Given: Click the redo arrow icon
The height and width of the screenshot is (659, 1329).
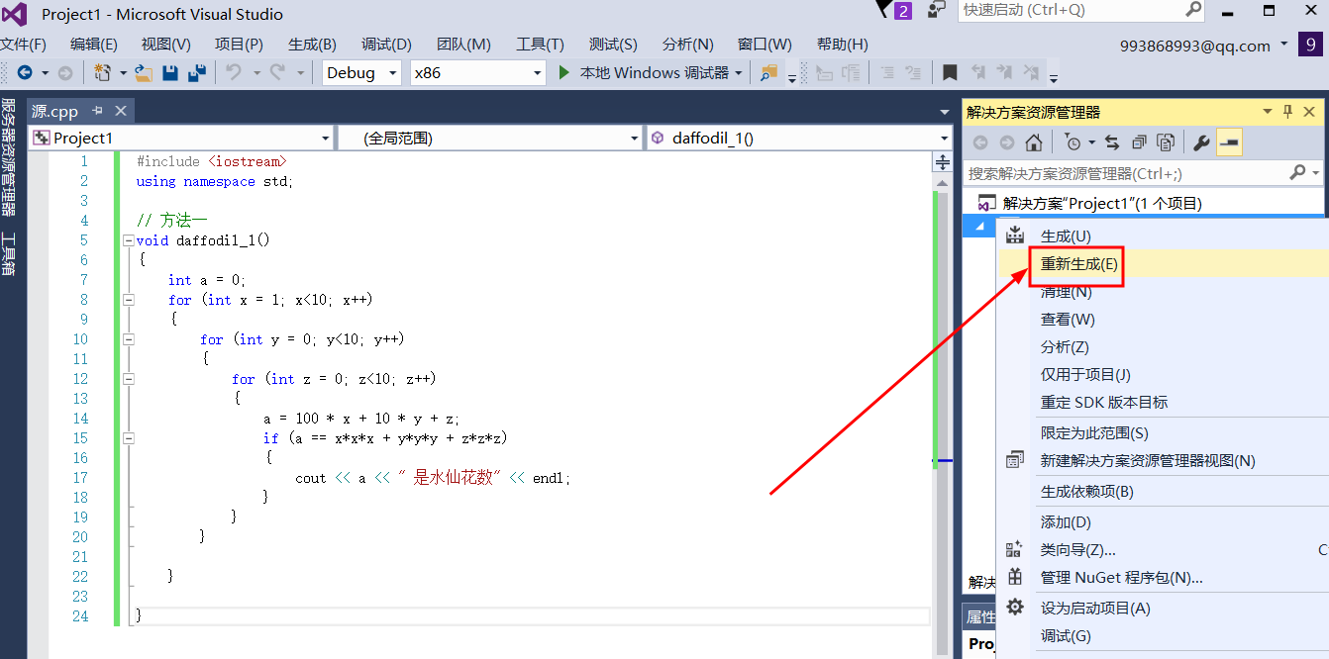Looking at the screenshot, I should coord(278,72).
